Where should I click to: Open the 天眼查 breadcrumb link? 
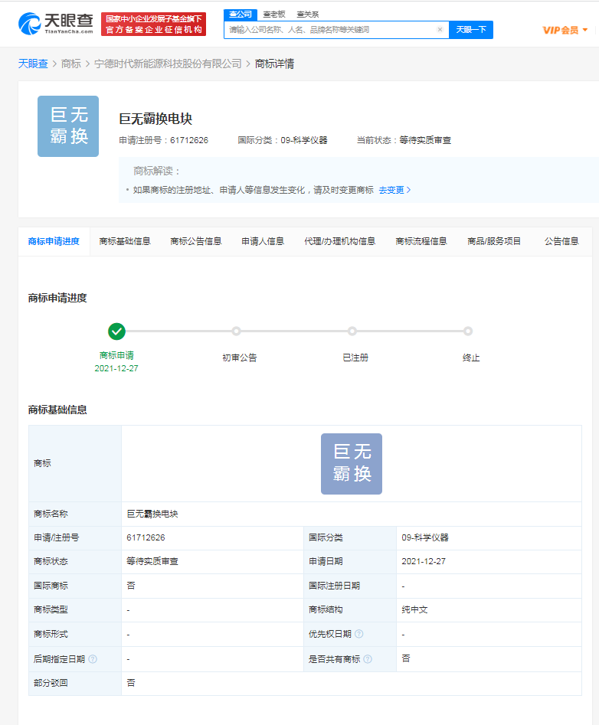(33, 64)
